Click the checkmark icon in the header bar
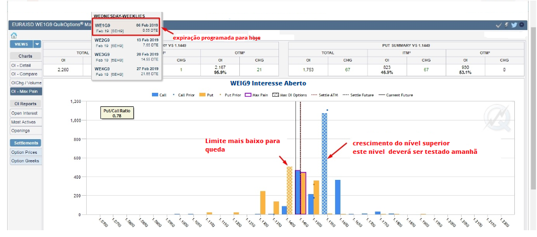This screenshot has width=537, height=237. click(498, 25)
